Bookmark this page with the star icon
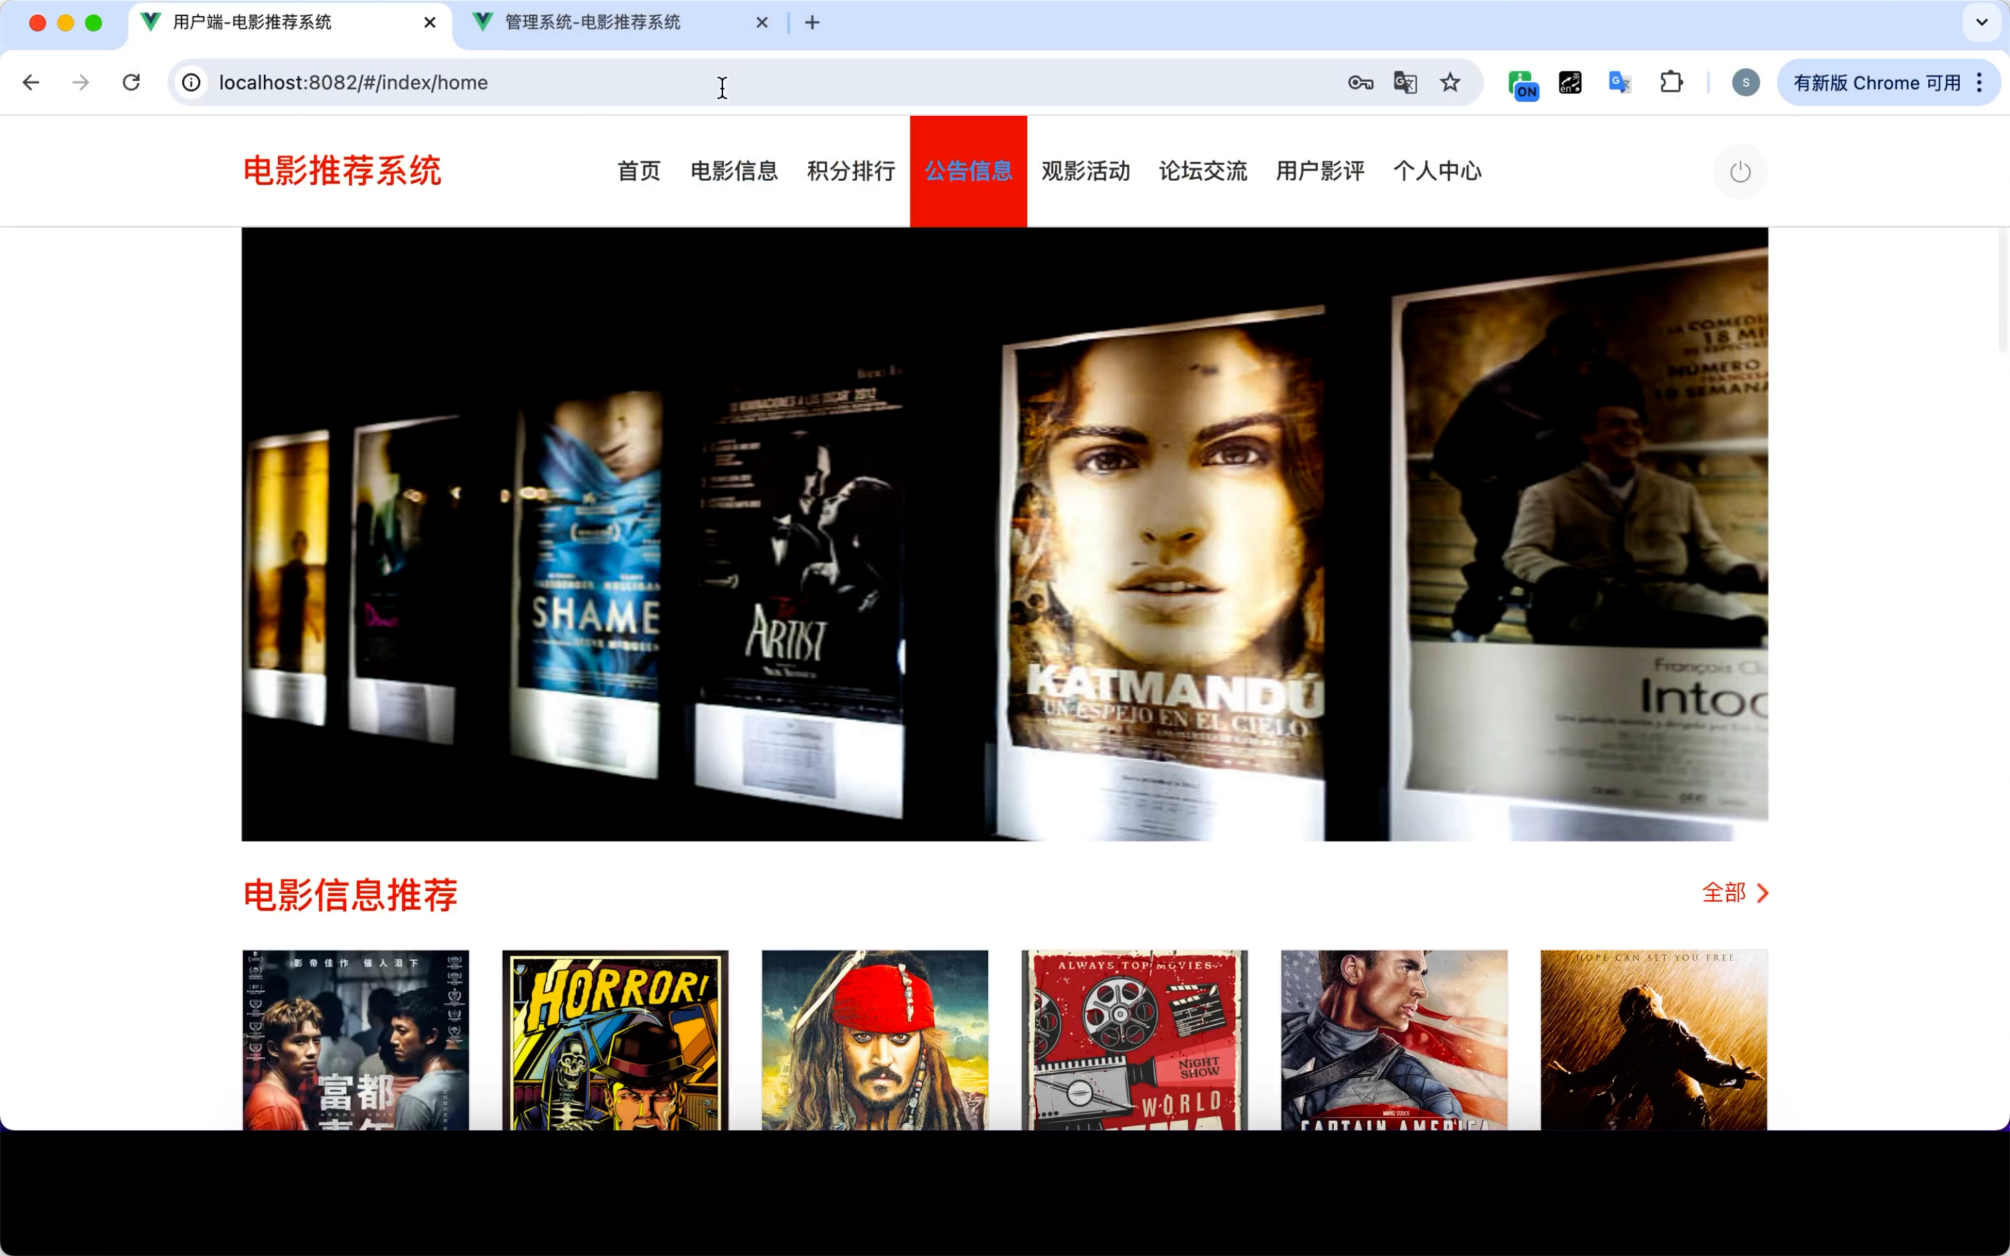Screen dimensions: 2010x1256 (x=1450, y=82)
